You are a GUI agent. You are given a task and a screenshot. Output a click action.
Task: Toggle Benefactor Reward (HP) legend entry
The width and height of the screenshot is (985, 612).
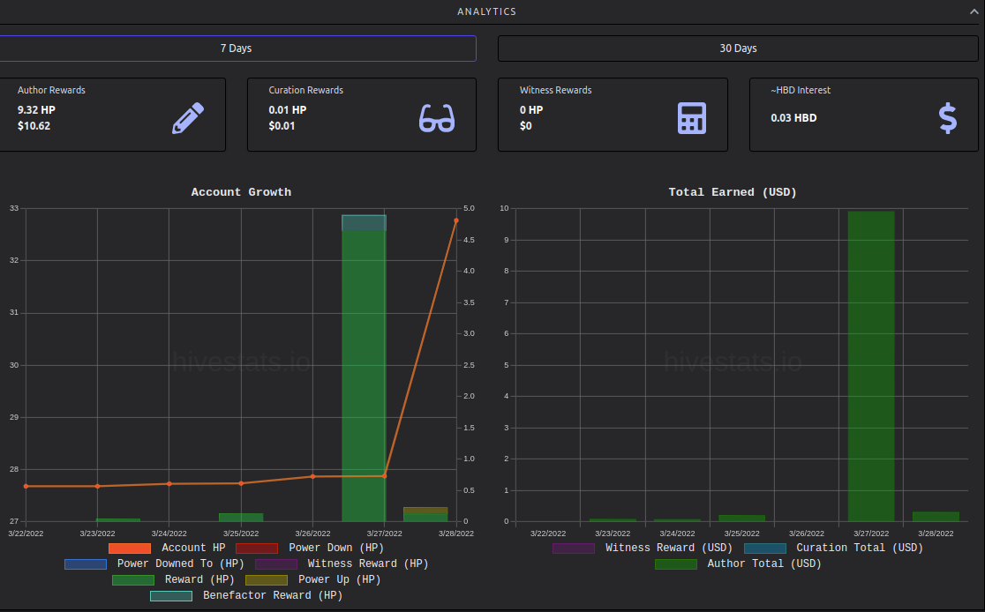pyautogui.click(x=246, y=595)
